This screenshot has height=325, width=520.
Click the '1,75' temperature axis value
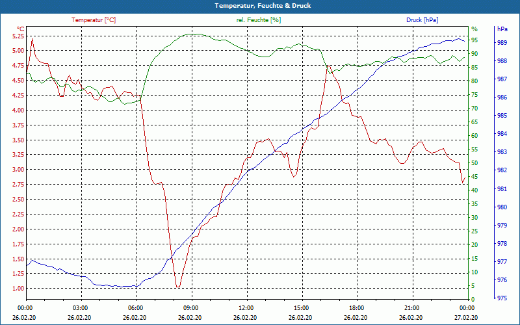tap(18, 244)
